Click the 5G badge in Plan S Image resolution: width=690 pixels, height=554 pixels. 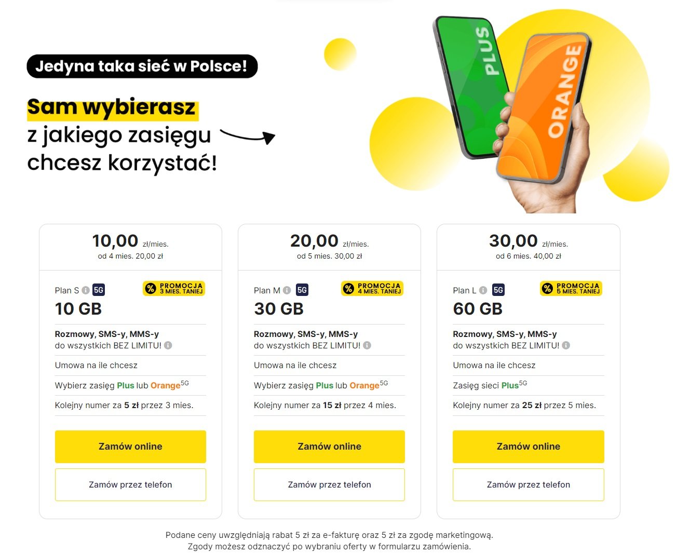[x=99, y=290]
